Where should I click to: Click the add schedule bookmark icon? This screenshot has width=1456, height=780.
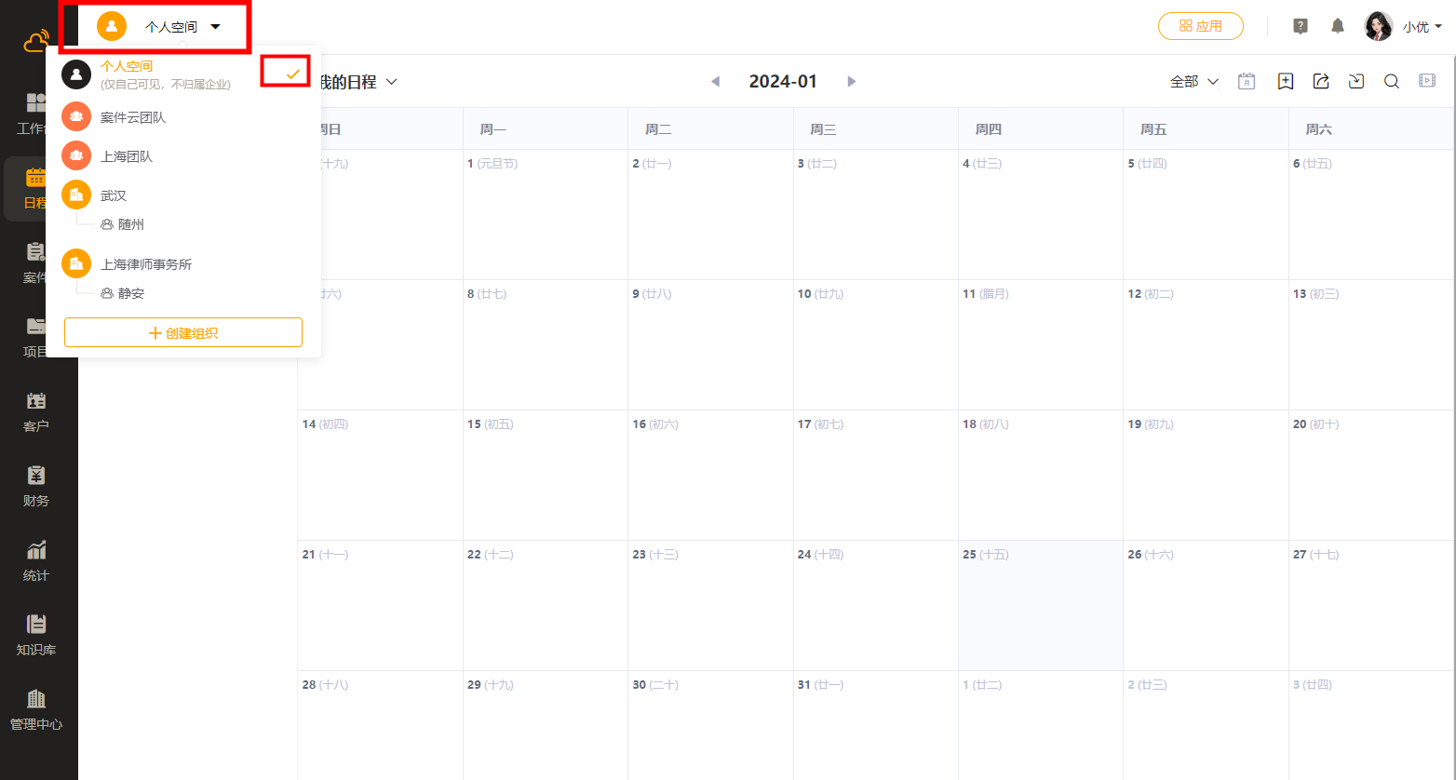(1286, 81)
